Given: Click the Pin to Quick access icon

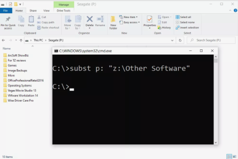Looking at the screenshot, I should tap(8, 22).
